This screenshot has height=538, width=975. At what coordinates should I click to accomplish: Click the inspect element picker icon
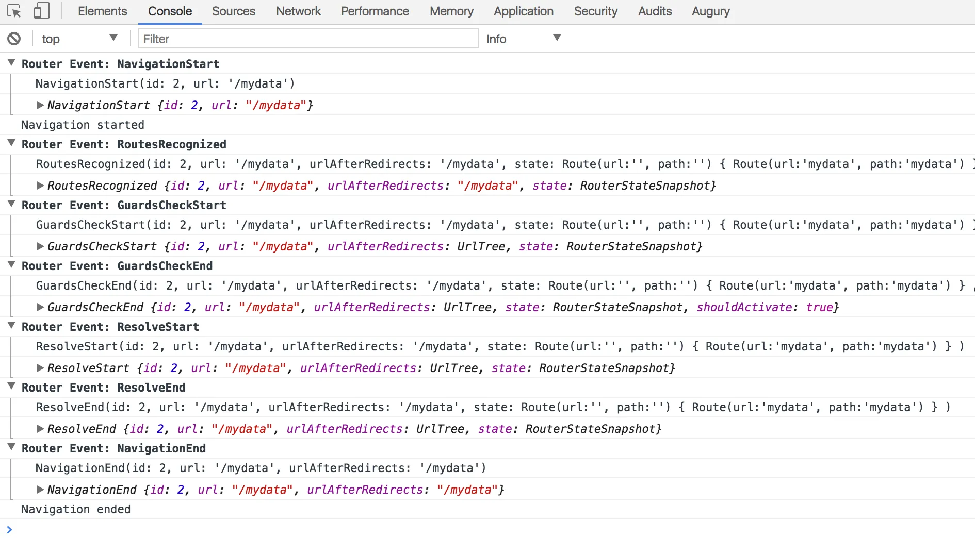pyautogui.click(x=14, y=11)
